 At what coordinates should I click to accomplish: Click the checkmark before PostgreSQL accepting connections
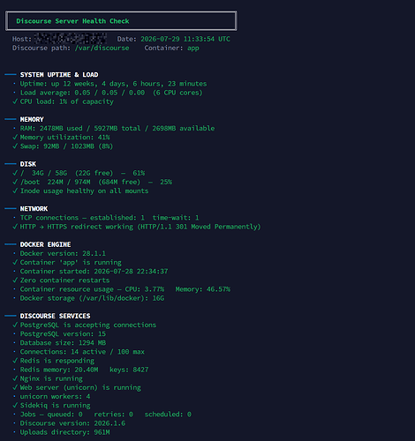click(15, 325)
